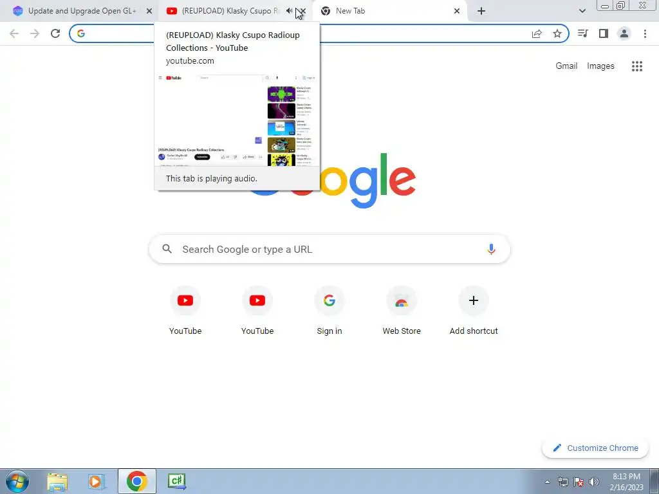This screenshot has height=494, width=659.
Task: Open Chrome three-dot menu
Action: click(x=645, y=33)
